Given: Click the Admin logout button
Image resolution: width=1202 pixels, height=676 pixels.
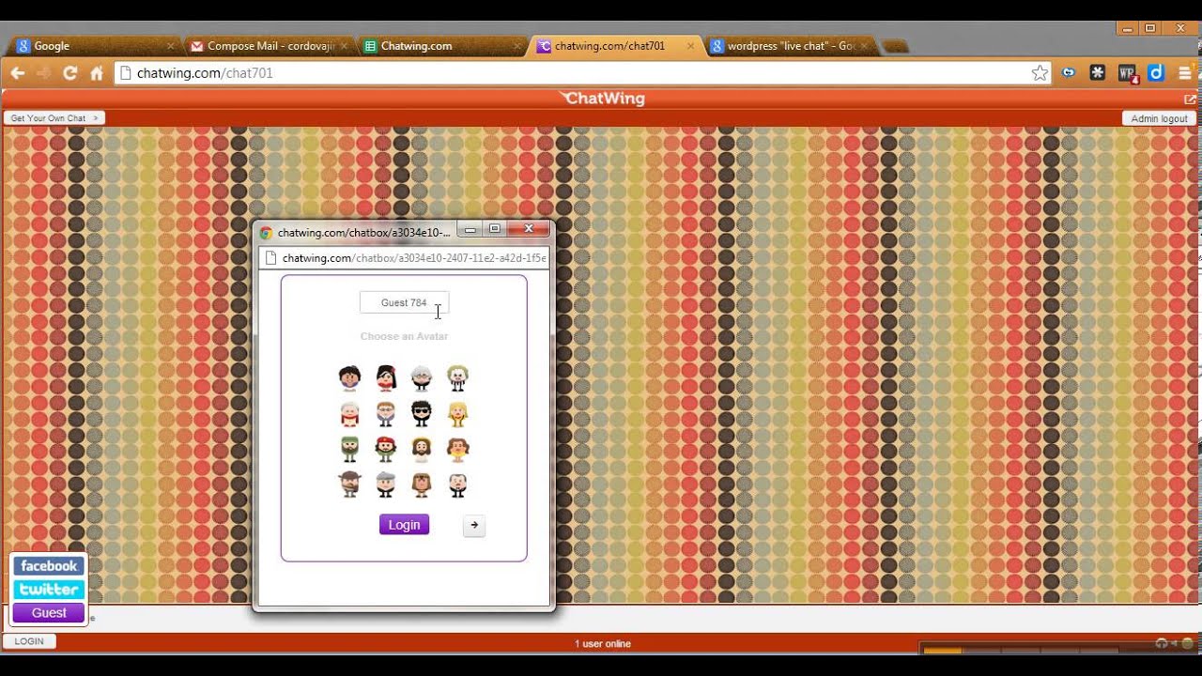Looking at the screenshot, I should coord(1159,118).
